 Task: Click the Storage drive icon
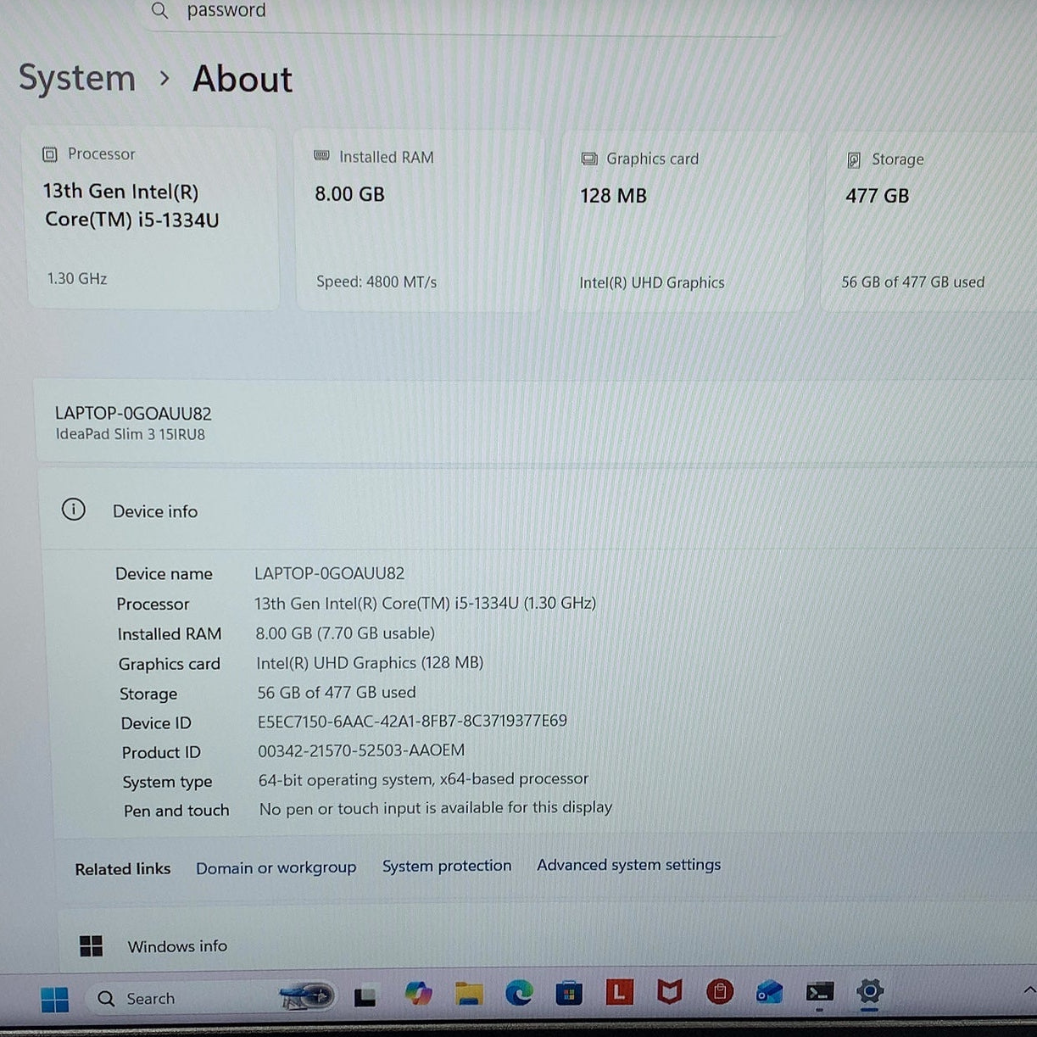tap(854, 160)
